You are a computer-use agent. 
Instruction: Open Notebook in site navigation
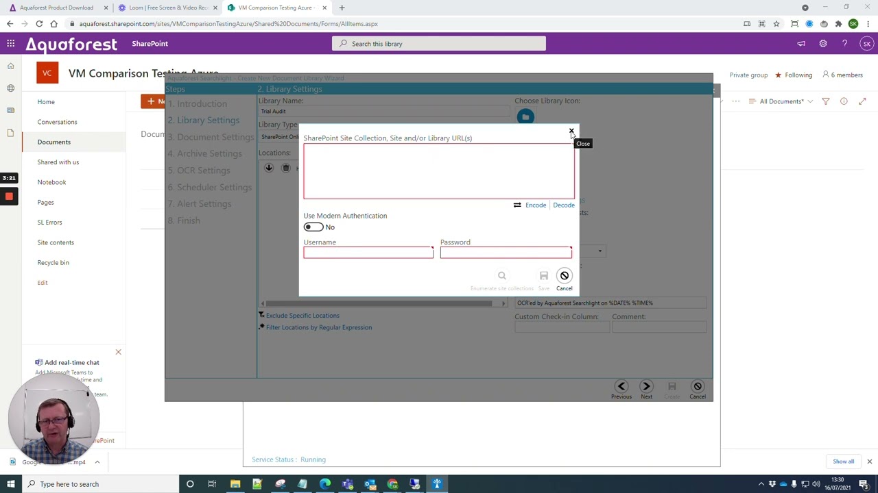[51, 182]
